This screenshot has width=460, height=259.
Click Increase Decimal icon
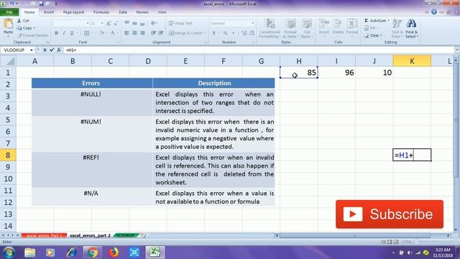click(x=244, y=33)
